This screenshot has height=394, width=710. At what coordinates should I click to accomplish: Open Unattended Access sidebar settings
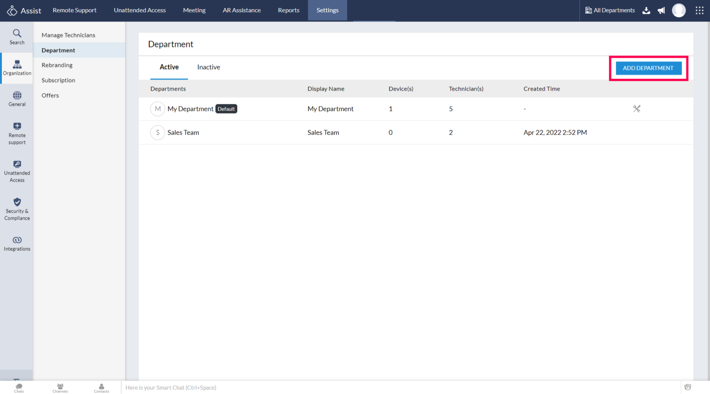(x=17, y=171)
